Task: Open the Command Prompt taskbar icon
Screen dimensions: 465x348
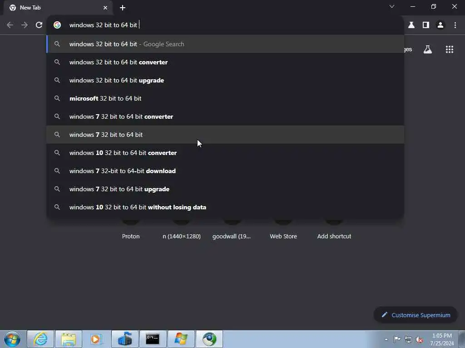Action: pos(153,339)
